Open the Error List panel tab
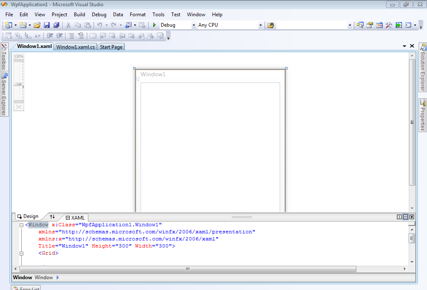The width and height of the screenshot is (427, 290). pos(26,288)
